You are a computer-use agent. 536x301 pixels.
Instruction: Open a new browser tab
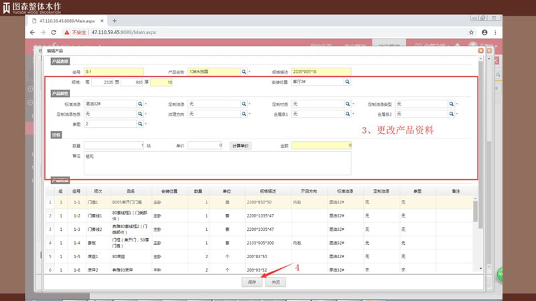pyautogui.click(x=114, y=21)
